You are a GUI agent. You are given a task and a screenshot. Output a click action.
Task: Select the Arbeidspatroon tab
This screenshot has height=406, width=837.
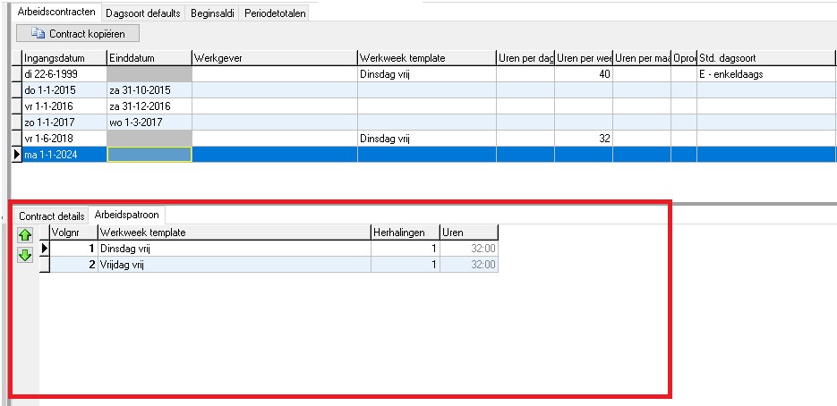125,216
